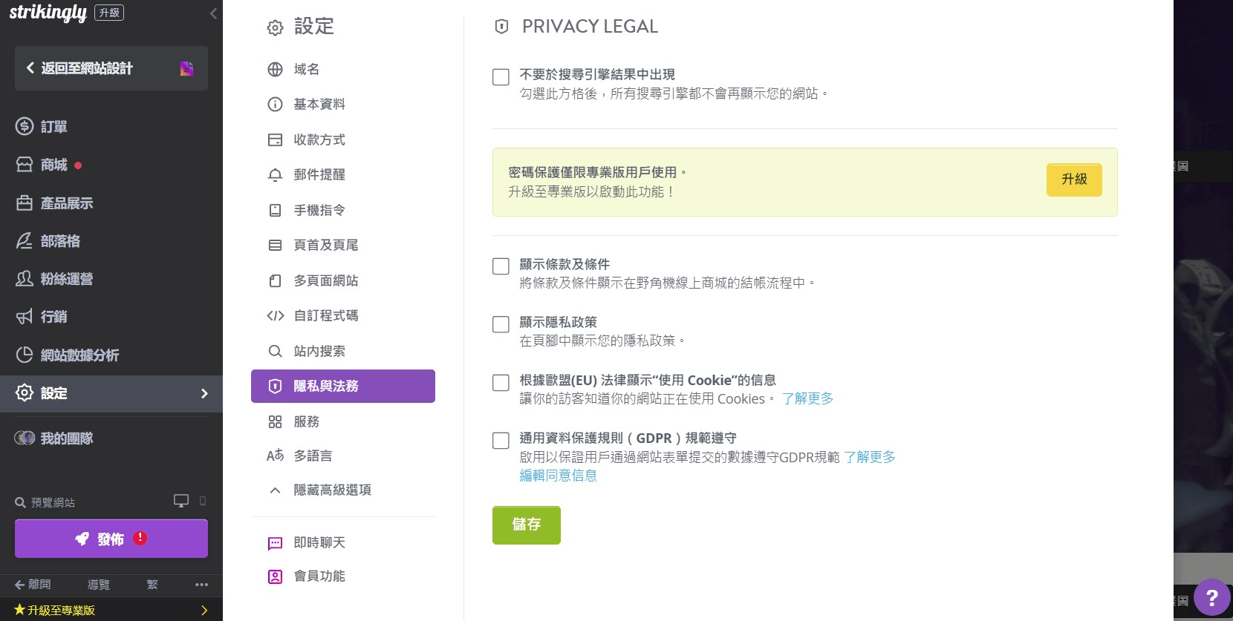The height and width of the screenshot is (621, 1233).
Task: Click the 我的團隊 avatar icon
Action: click(x=25, y=438)
